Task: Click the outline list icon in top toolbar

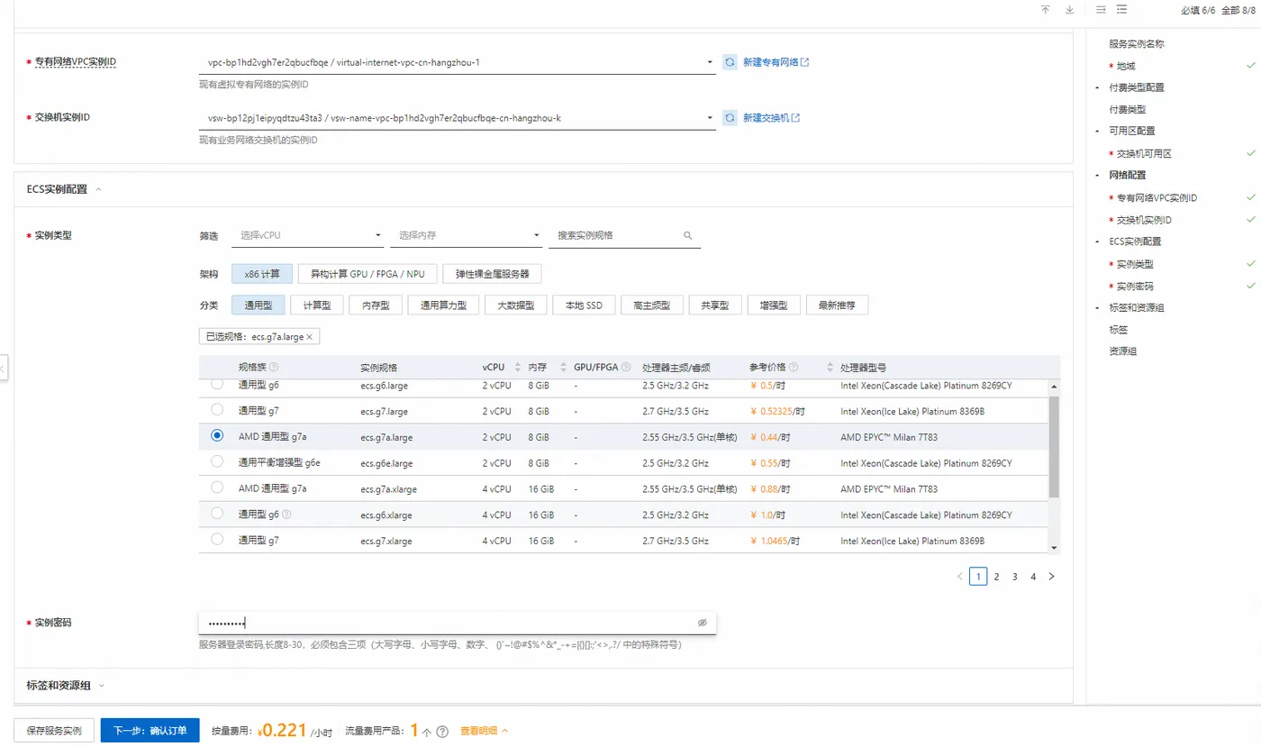Action: (1122, 10)
